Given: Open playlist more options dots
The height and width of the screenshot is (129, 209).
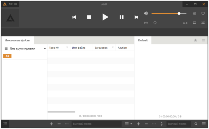Looking at the screenshot, I should click(x=154, y=124).
